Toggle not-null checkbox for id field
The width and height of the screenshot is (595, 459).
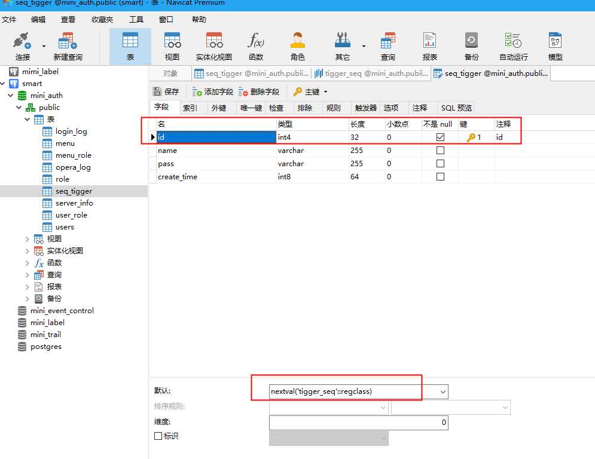tap(440, 137)
